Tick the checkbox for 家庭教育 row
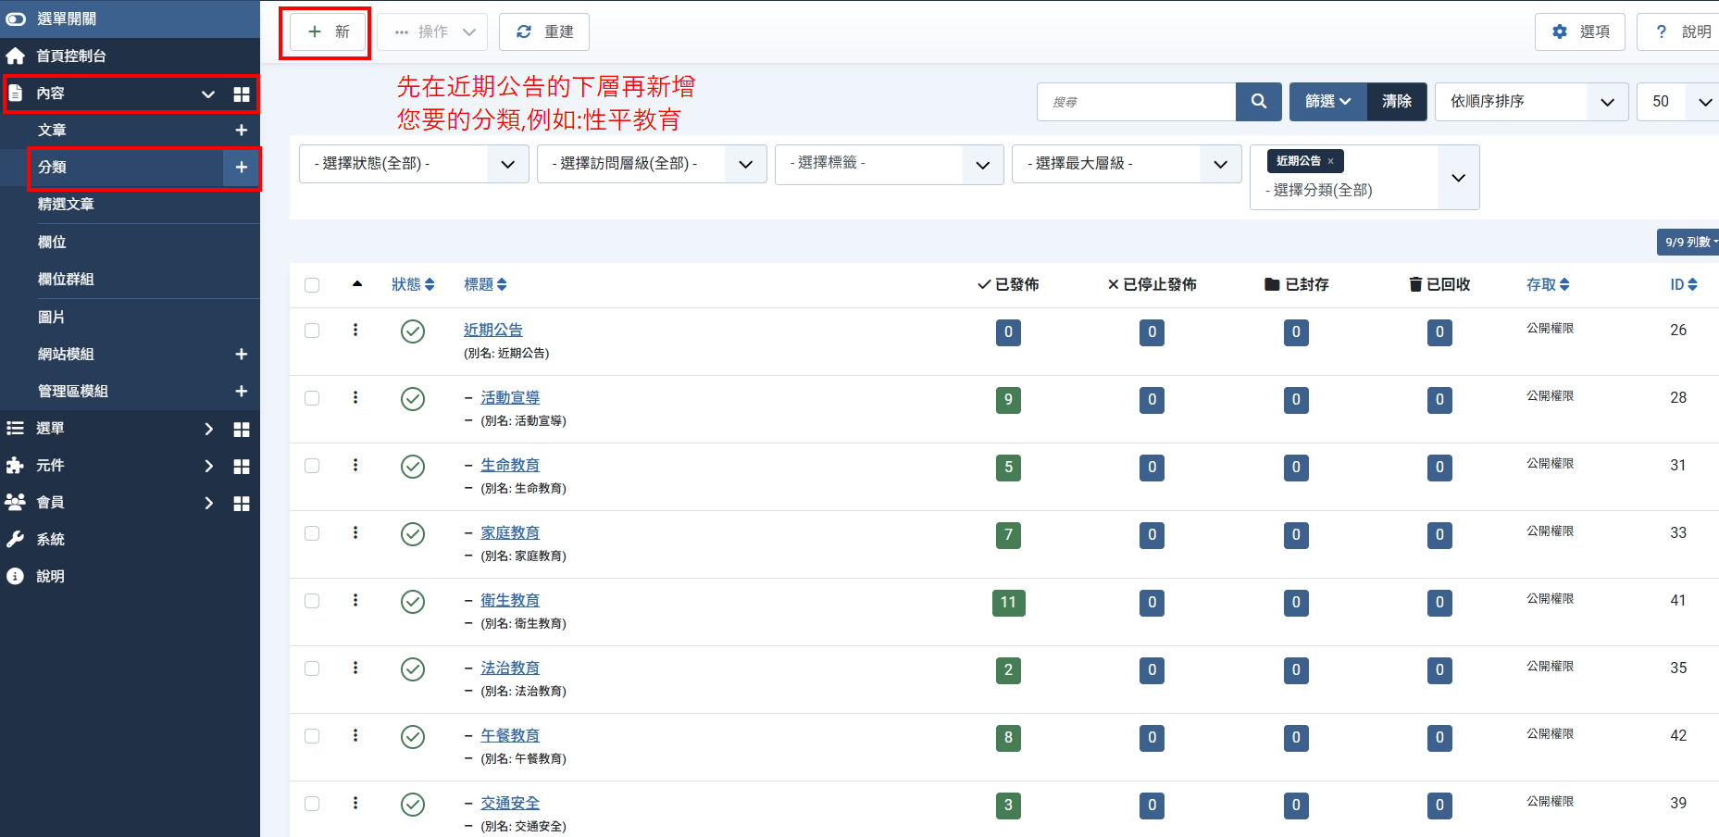Image resolution: width=1719 pixels, height=837 pixels. pos(312,533)
